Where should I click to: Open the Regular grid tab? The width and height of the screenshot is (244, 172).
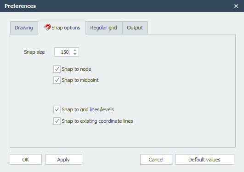pos(104,28)
